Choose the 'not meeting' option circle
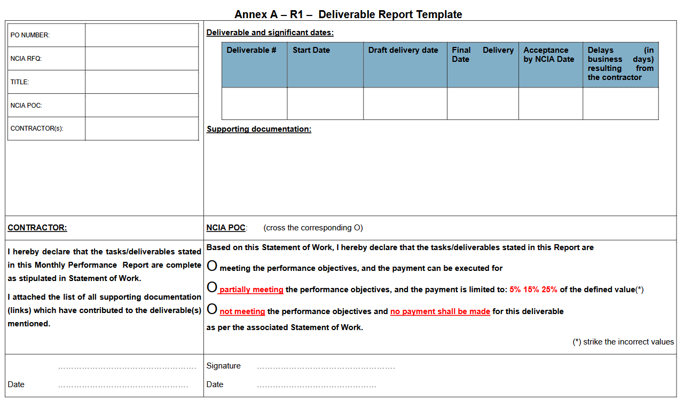The image size is (684, 401). 211,310
